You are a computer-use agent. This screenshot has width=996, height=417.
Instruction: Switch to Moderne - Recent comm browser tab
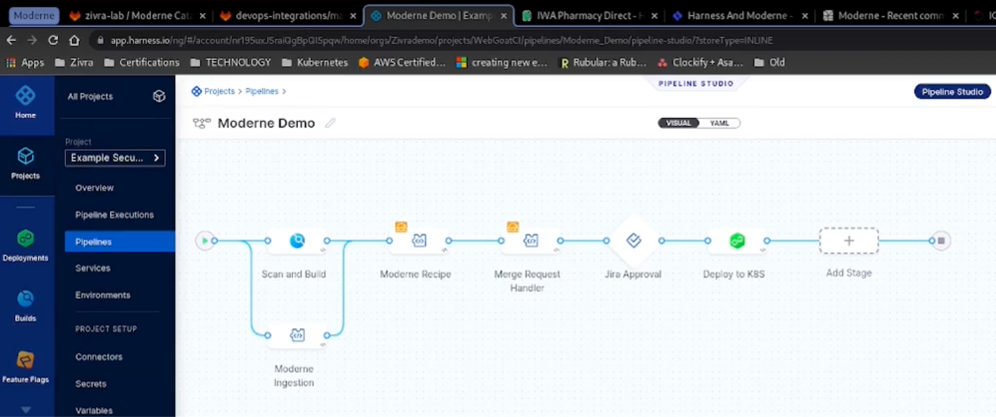pyautogui.click(x=890, y=16)
